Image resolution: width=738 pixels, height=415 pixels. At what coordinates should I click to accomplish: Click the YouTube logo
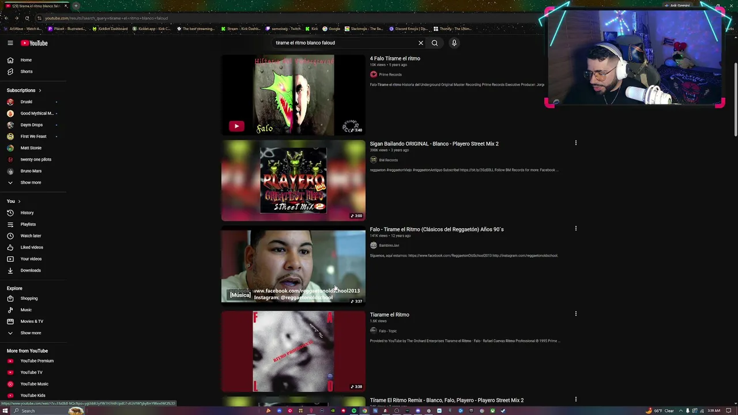(34, 43)
